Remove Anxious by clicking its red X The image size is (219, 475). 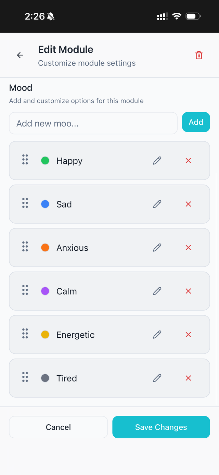click(188, 247)
